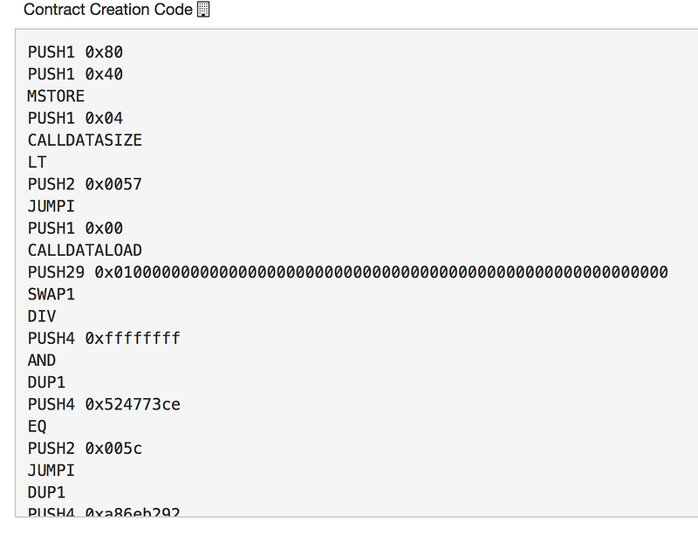Click the MSTORE opcode line

pyautogui.click(x=56, y=96)
